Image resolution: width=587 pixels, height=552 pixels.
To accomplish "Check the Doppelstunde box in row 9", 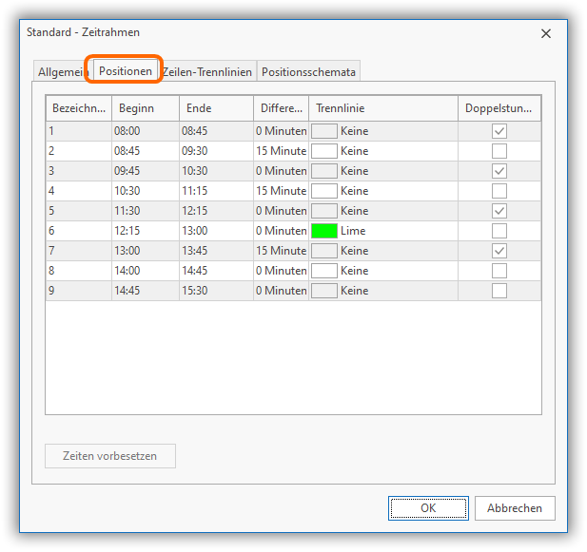I will click(499, 291).
